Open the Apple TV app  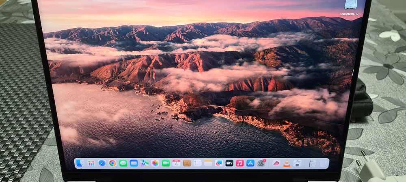pos(229,163)
